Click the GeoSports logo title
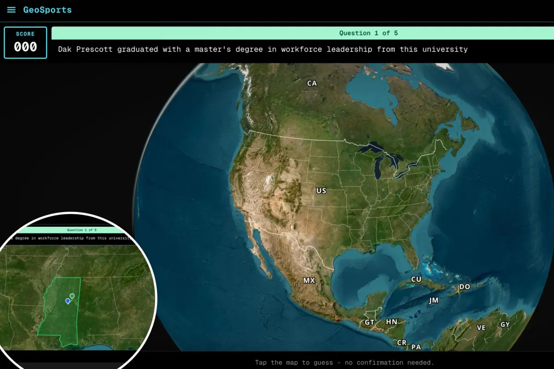 [48, 10]
